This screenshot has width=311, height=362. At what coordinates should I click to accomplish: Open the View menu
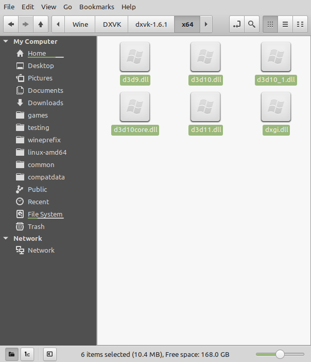[x=48, y=7]
